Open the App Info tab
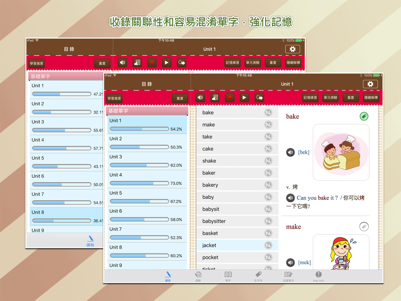 [x=318, y=277]
